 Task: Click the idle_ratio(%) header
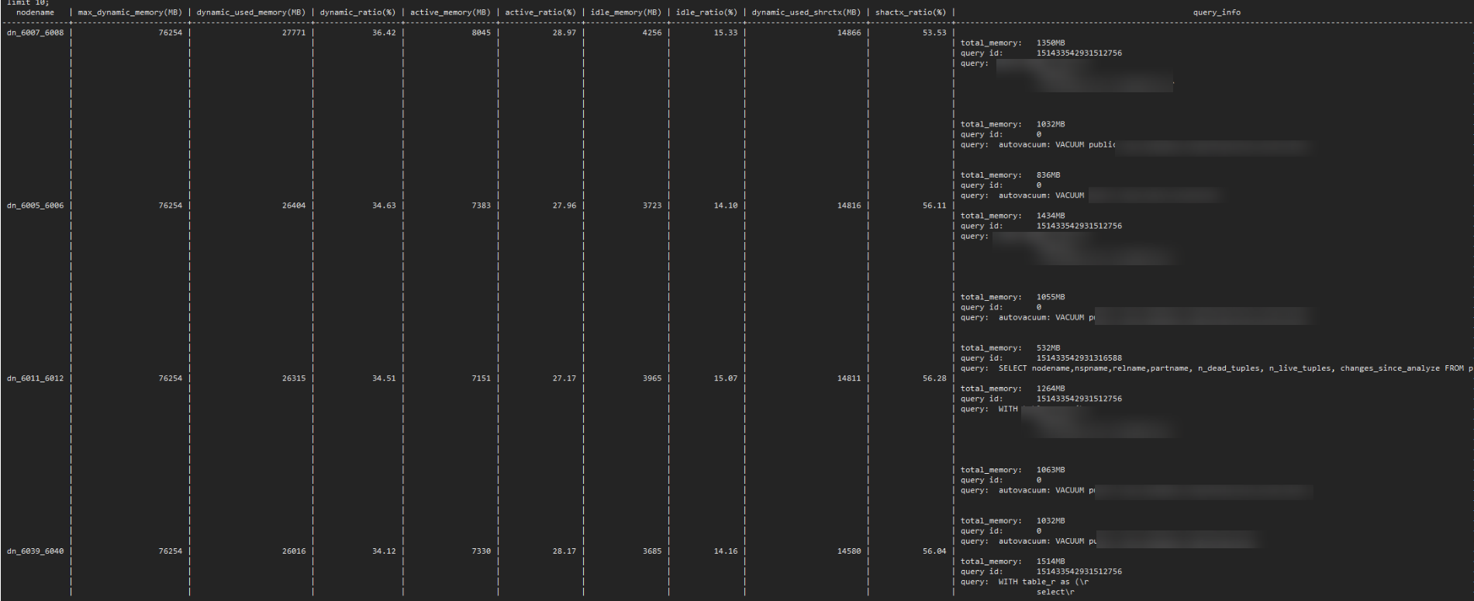click(x=706, y=12)
